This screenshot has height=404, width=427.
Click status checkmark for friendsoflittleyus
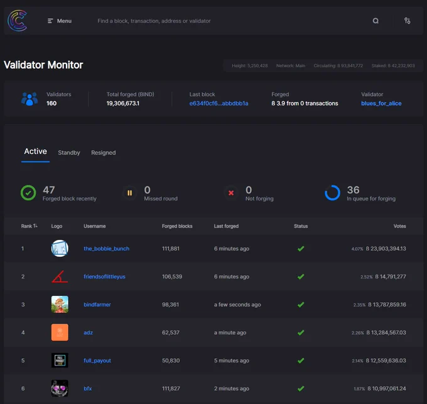click(301, 277)
